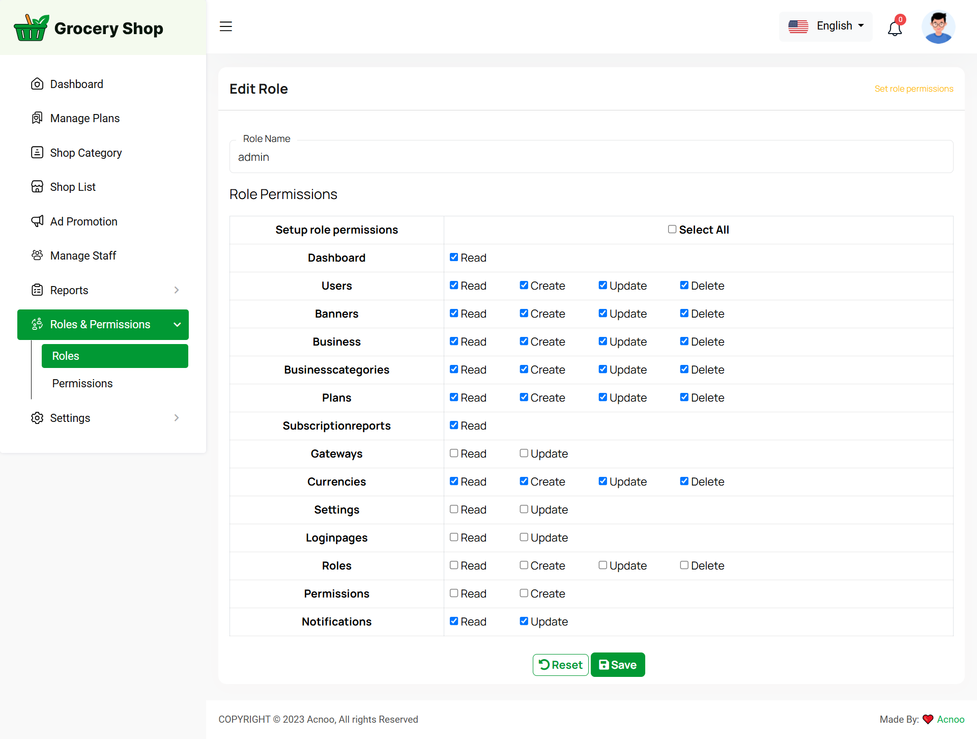Click the hamburger menu icon
This screenshot has width=977, height=739.
(225, 26)
